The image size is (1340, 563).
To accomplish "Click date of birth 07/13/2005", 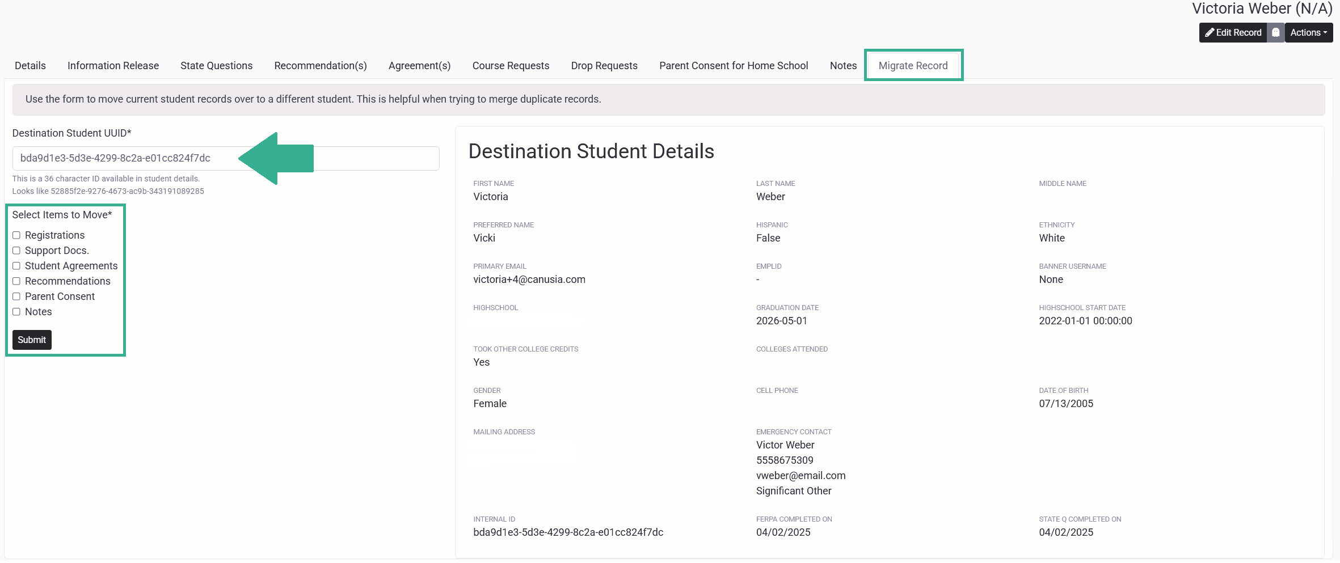I will pos(1066,404).
